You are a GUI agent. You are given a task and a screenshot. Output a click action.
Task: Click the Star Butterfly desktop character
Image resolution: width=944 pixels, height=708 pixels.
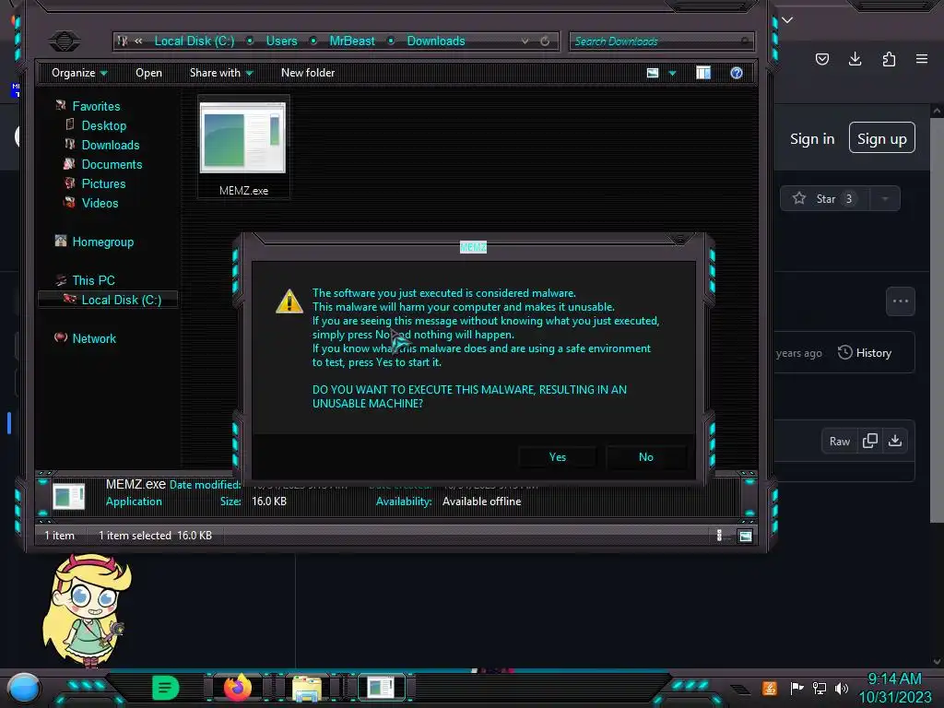click(87, 610)
